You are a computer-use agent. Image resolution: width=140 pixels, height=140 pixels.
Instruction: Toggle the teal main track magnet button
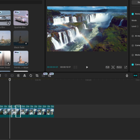click(x=135, y=76)
